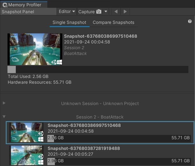
Task: Click the camera icon on Capture button
Action: pos(99,12)
